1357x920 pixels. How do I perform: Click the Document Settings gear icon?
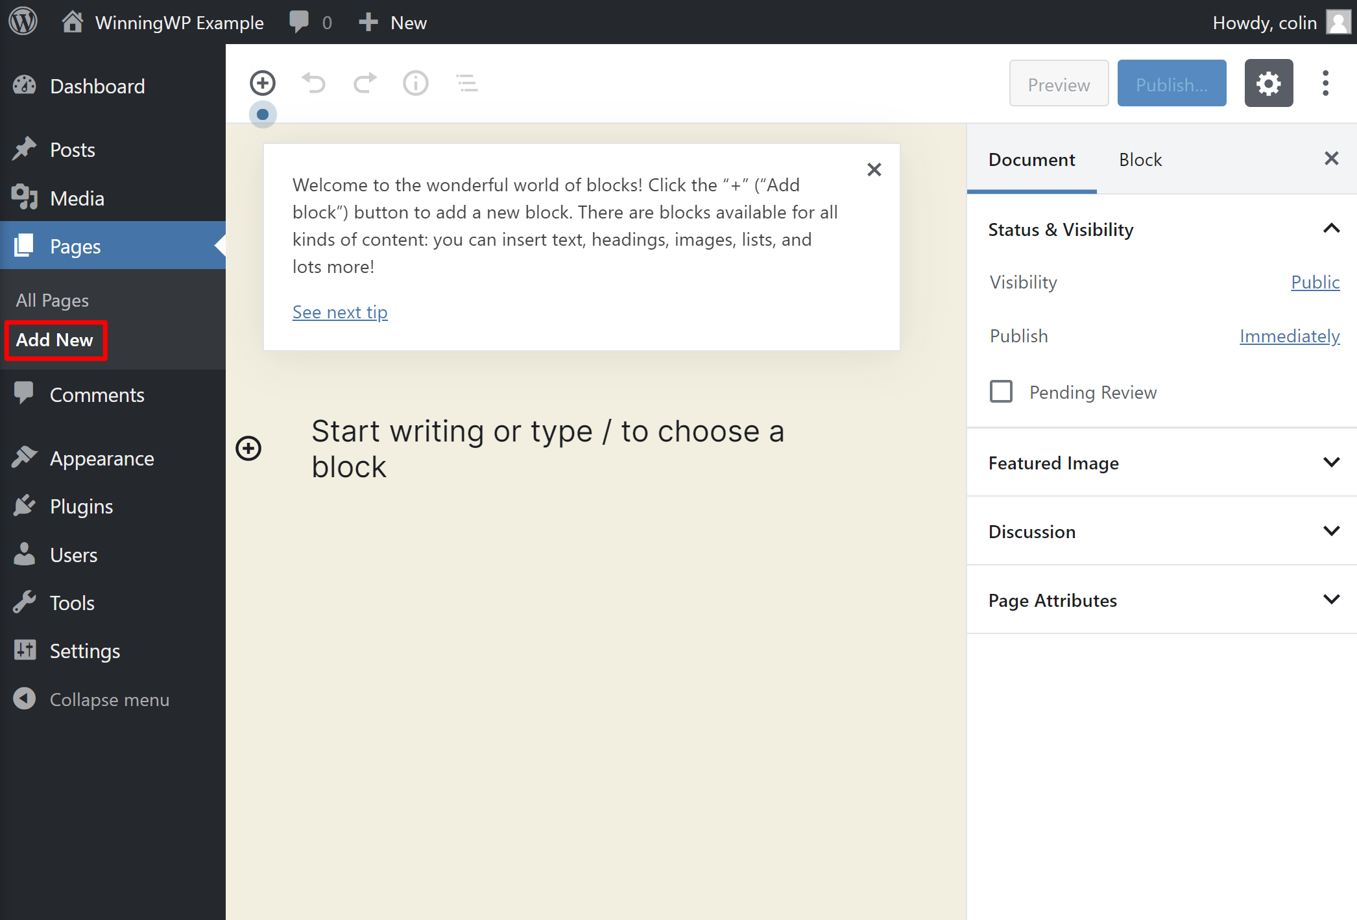tap(1269, 83)
